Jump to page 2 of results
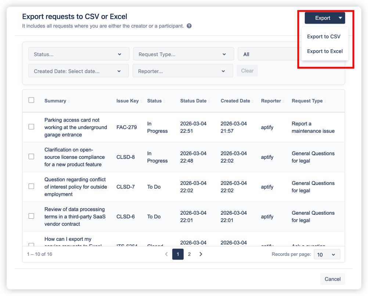368x296 pixels. tap(189, 254)
